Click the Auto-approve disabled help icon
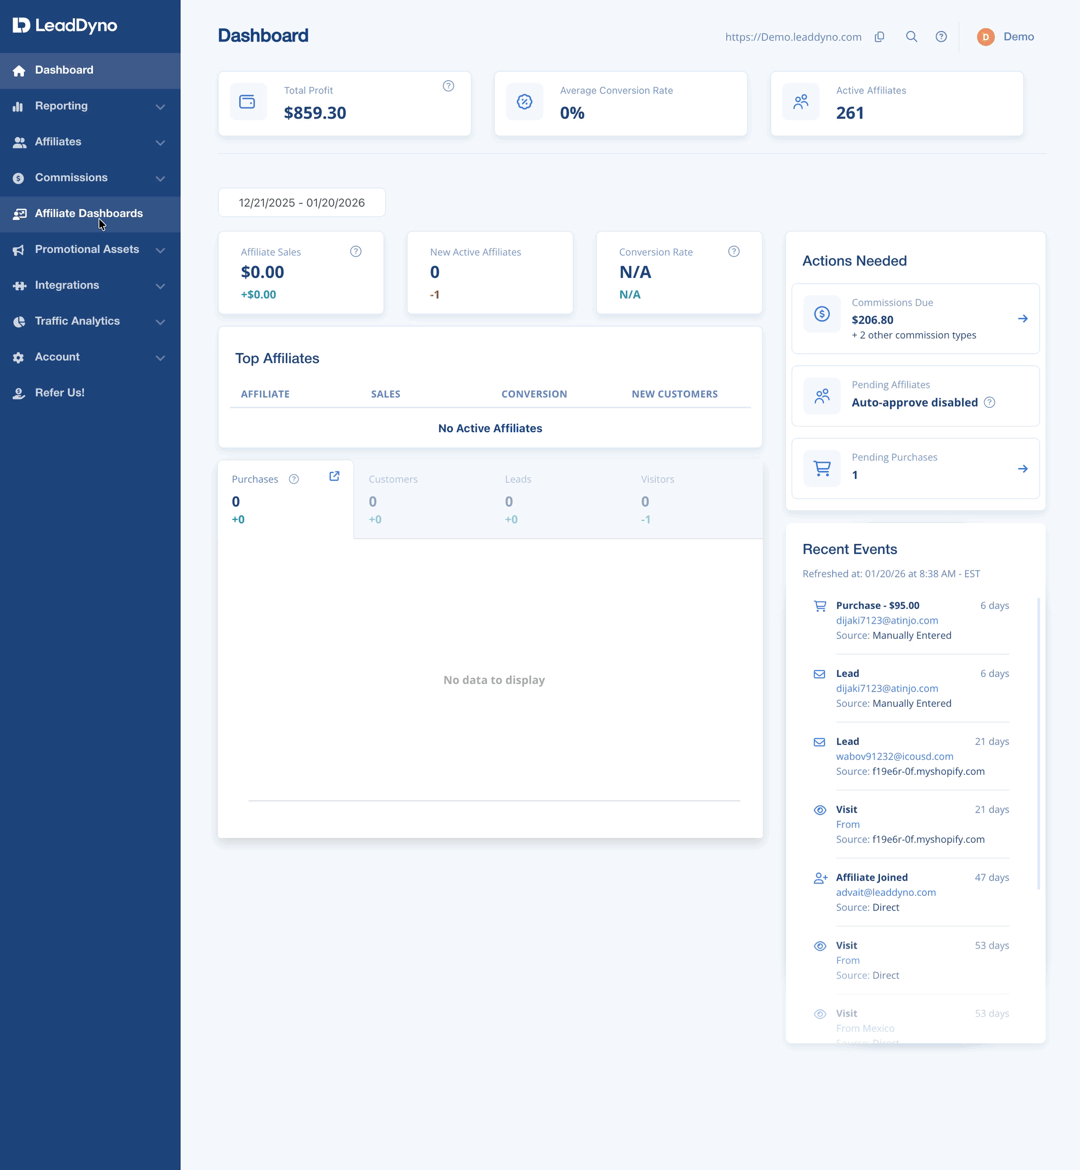The height and width of the screenshot is (1170, 1080). [x=989, y=402]
